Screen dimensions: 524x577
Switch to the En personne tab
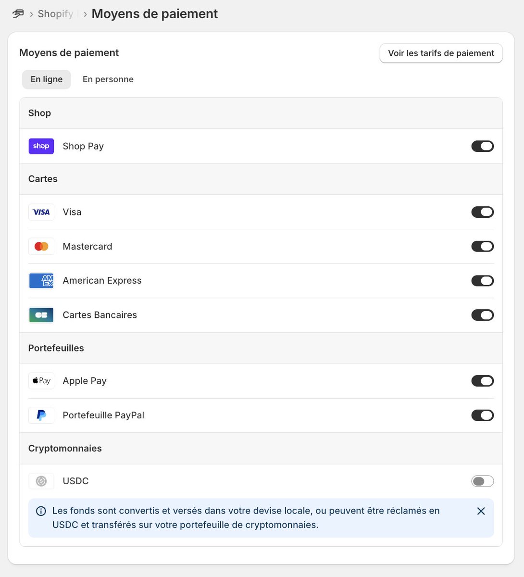pos(108,79)
